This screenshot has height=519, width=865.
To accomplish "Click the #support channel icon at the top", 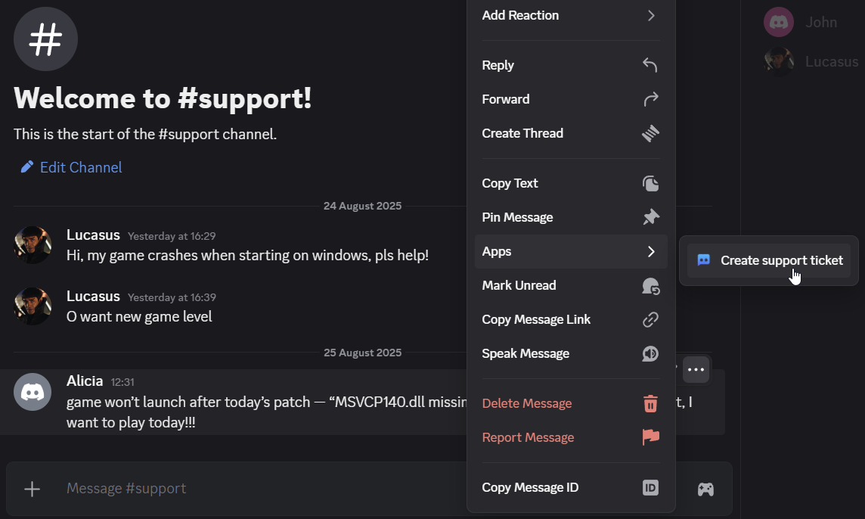I will (x=45, y=39).
